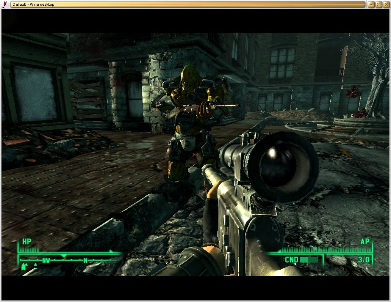Click the green arrow icon below the compass
Screen dimensions: 391x302
(x=24, y=267)
